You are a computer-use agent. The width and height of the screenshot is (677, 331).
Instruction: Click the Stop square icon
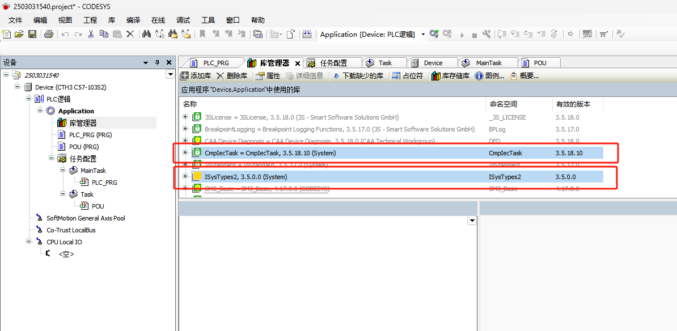pos(475,35)
